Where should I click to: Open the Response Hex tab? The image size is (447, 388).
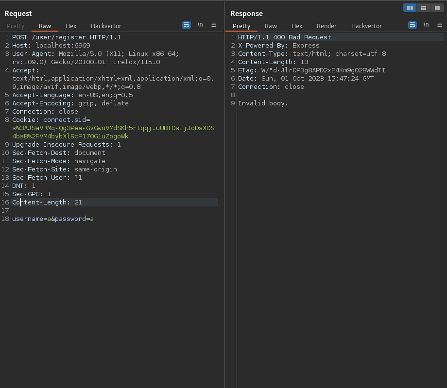(x=297, y=26)
